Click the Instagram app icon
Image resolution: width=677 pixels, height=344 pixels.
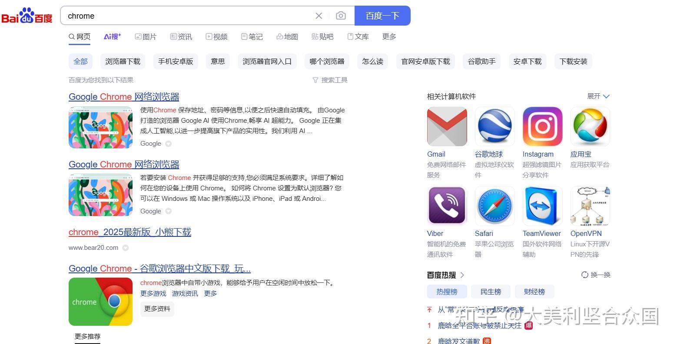pyautogui.click(x=543, y=126)
